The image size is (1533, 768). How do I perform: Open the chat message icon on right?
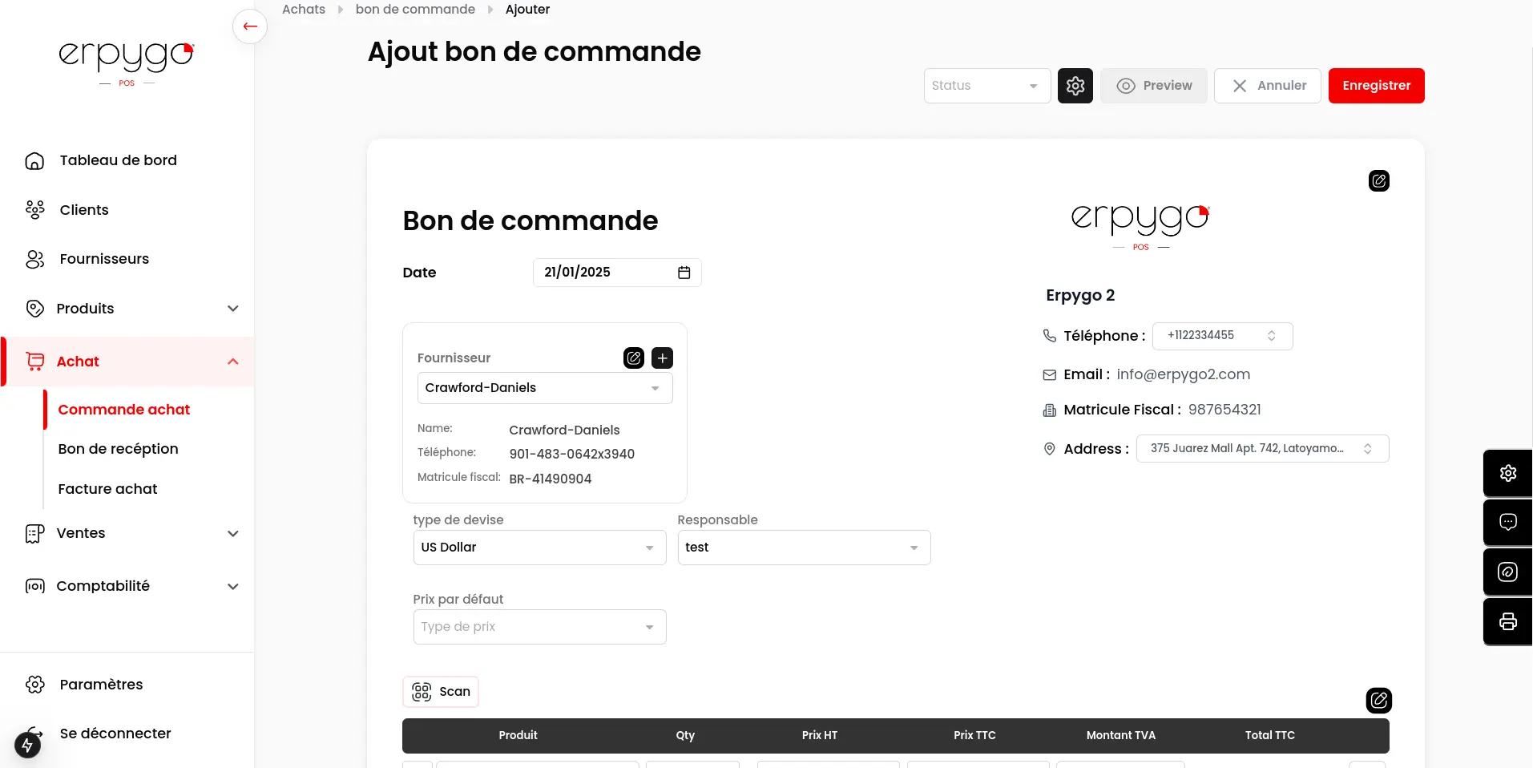pyautogui.click(x=1507, y=523)
